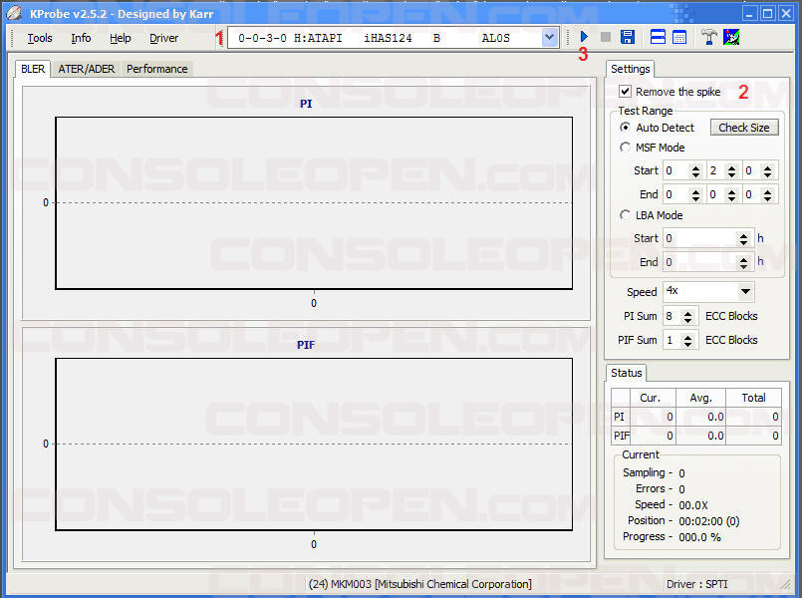Click the single window table view icon

click(x=679, y=37)
